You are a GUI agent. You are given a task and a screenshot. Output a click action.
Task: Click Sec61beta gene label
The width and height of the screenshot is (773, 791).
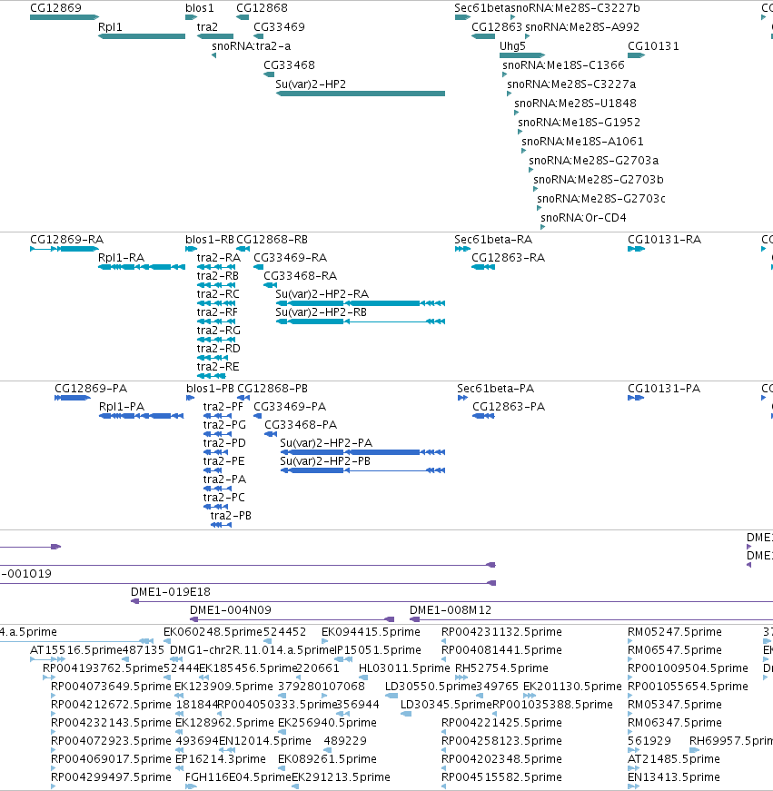pyautogui.click(x=481, y=8)
